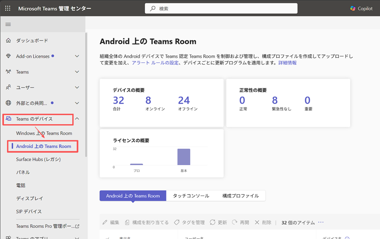Click the external link icon beside Teams Rooms Pro
Screen dimensions: 380x239
click(x=78, y=227)
